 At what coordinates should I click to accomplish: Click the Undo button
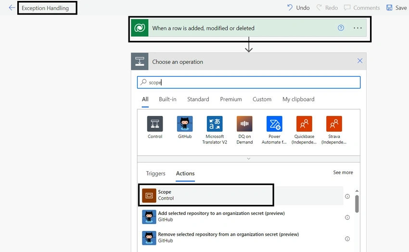[298, 8]
